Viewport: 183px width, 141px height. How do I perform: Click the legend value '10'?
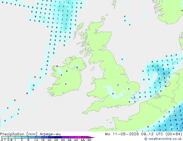pyautogui.click(x=36, y=140)
